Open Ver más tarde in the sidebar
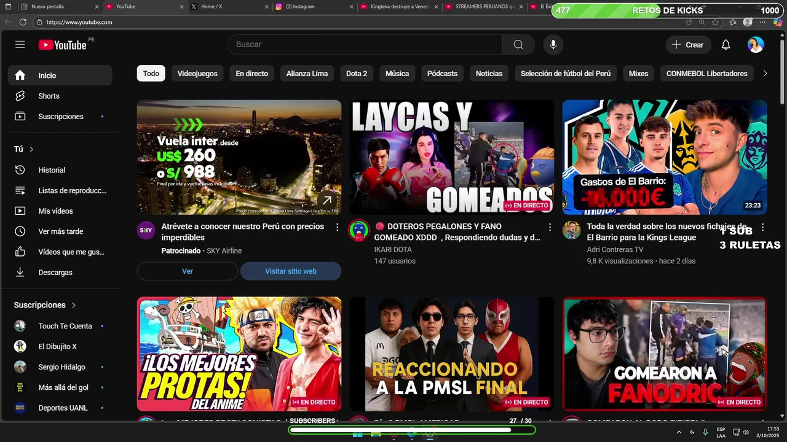Image resolution: width=787 pixels, height=442 pixels. click(x=60, y=231)
